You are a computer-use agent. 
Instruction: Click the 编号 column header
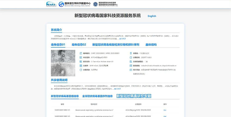(62, 104)
